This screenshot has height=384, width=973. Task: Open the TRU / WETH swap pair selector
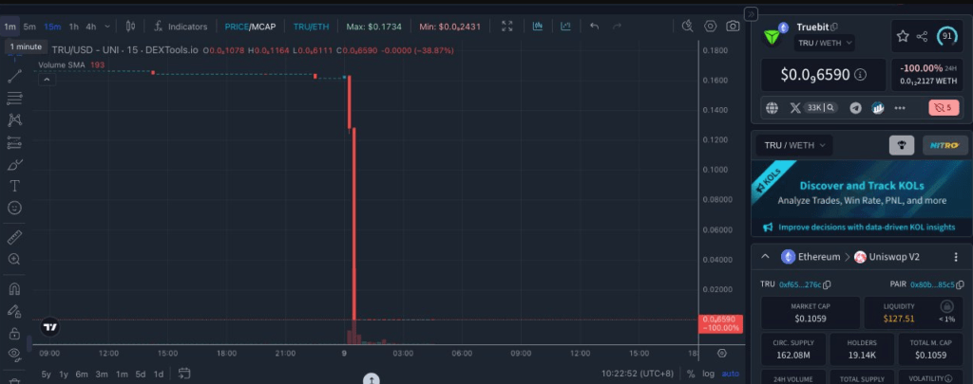[794, 146]
